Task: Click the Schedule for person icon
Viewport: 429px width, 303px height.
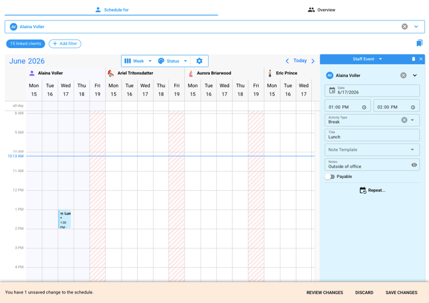Action: pos(98,10)
